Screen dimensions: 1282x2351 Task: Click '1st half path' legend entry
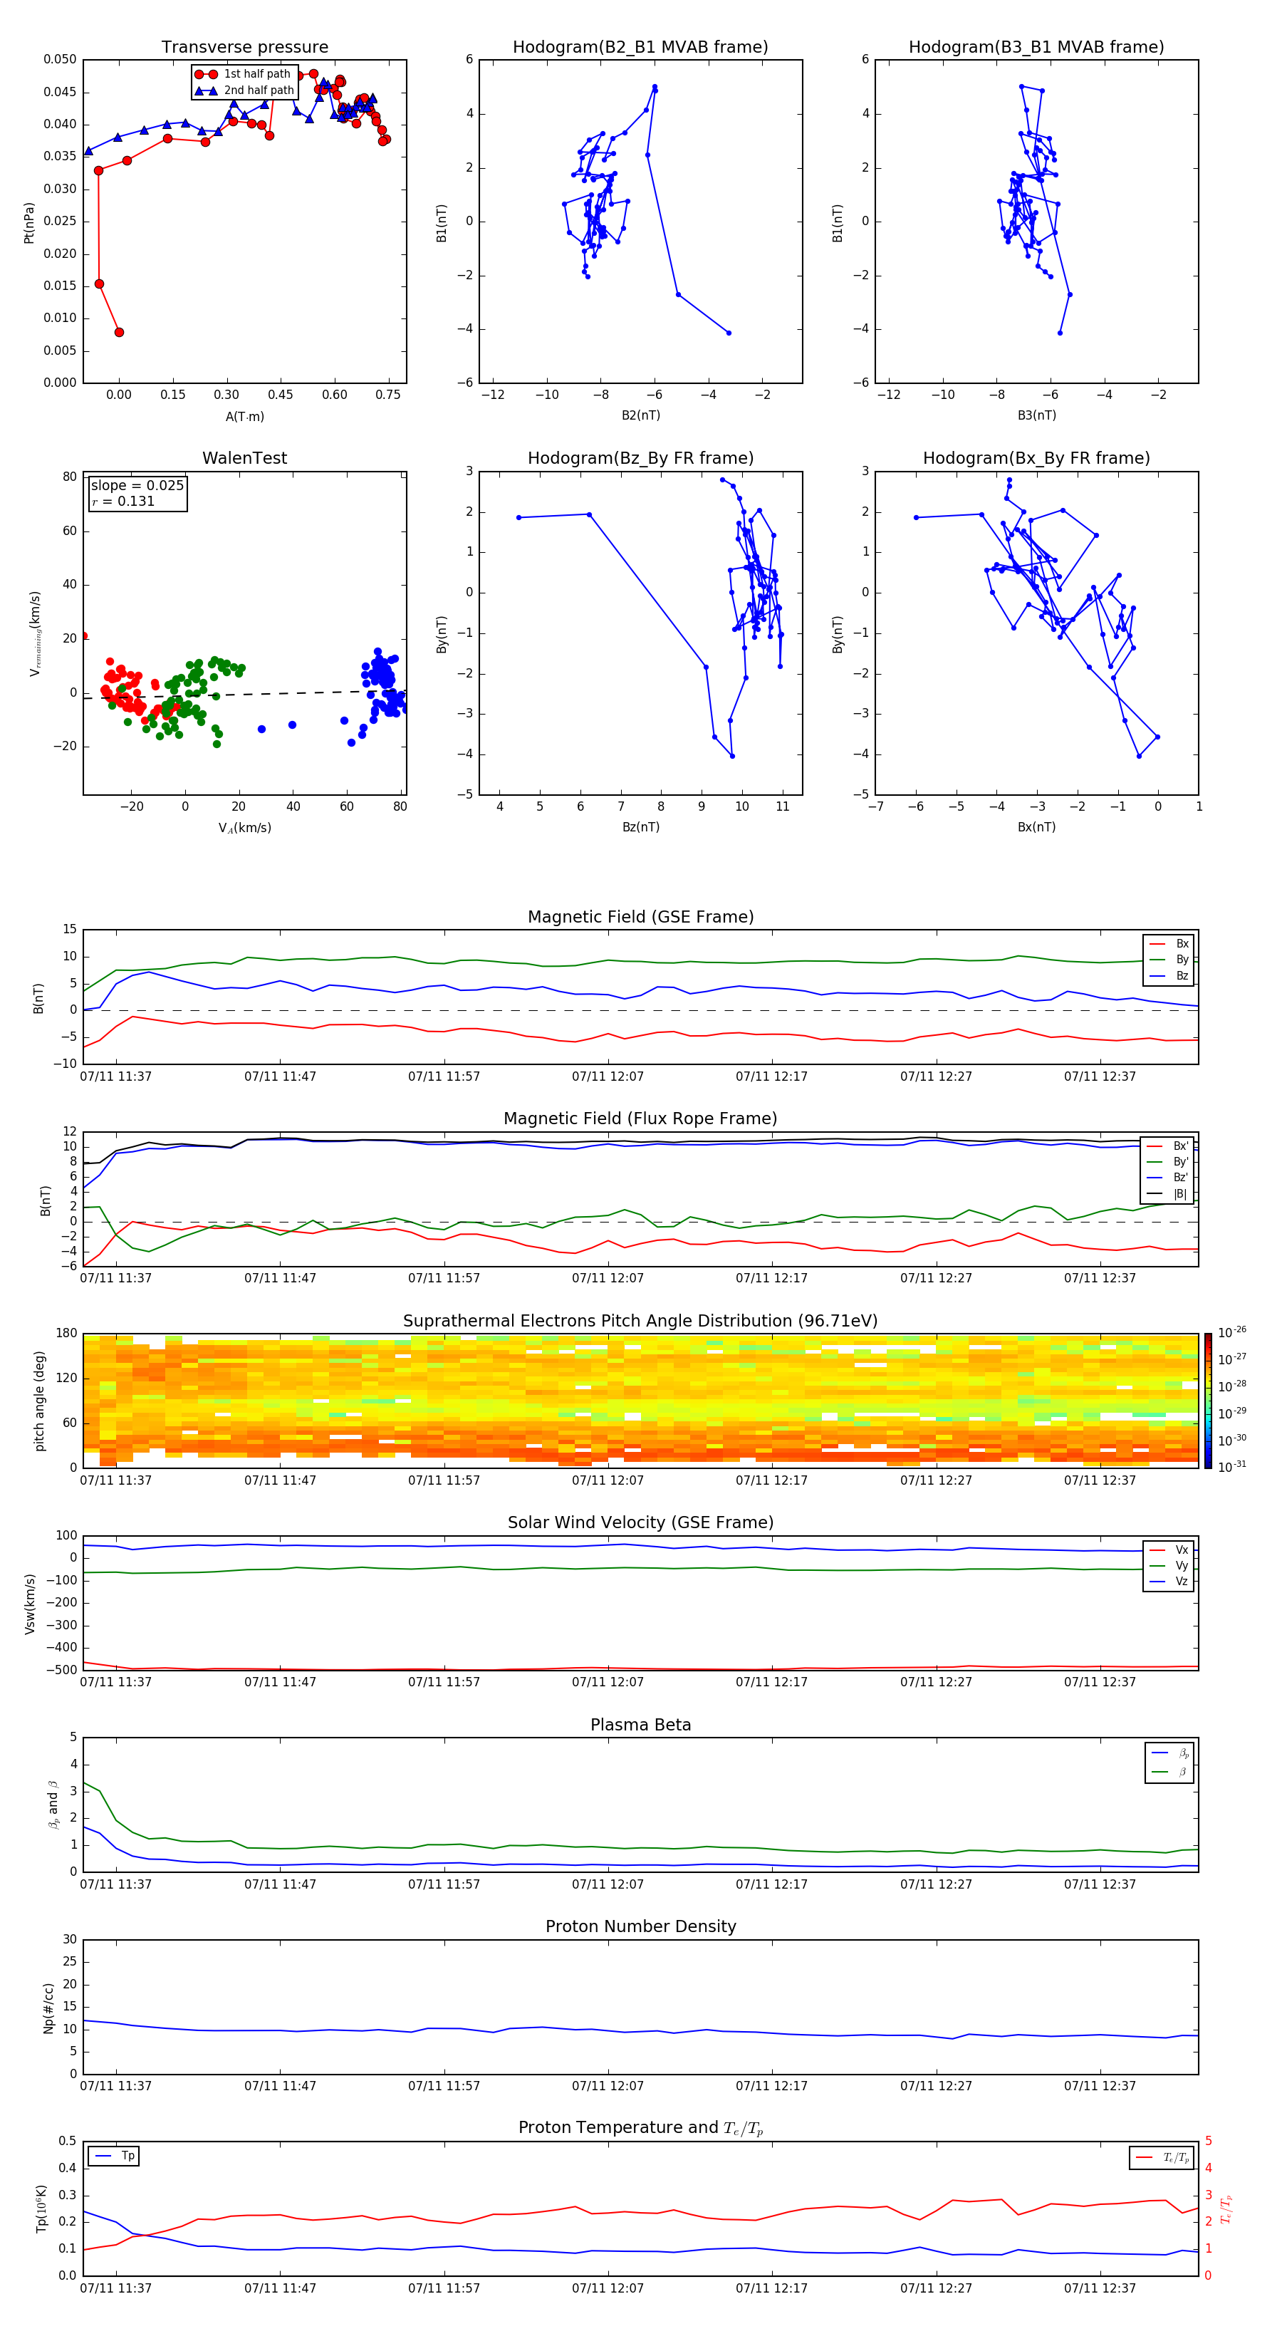pos(244,74)
